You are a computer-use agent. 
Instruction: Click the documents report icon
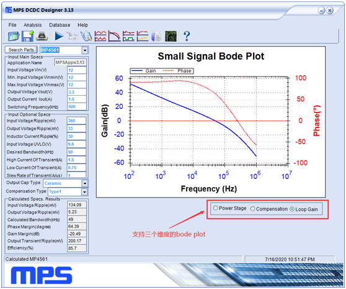[156, 36]
